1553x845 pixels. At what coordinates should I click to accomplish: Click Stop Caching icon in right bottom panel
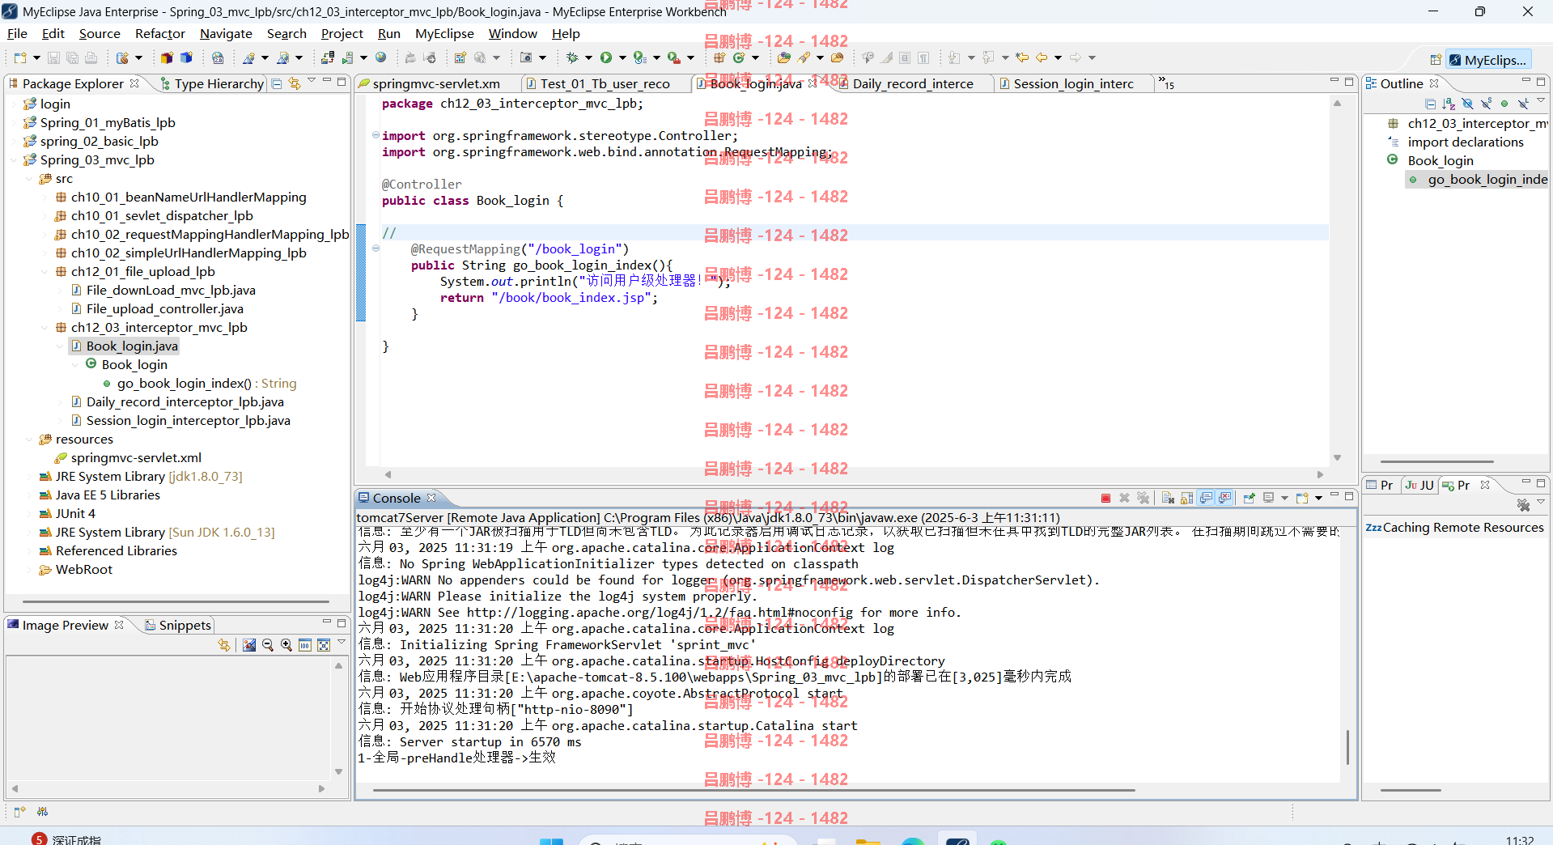click(1523, 505)
